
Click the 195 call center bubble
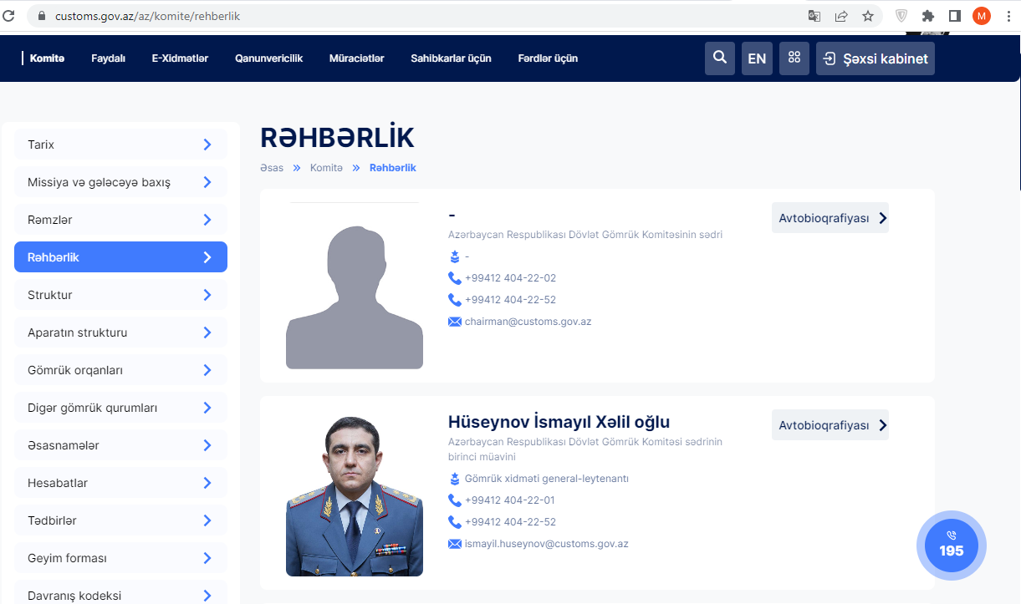(x=952, y=546)
